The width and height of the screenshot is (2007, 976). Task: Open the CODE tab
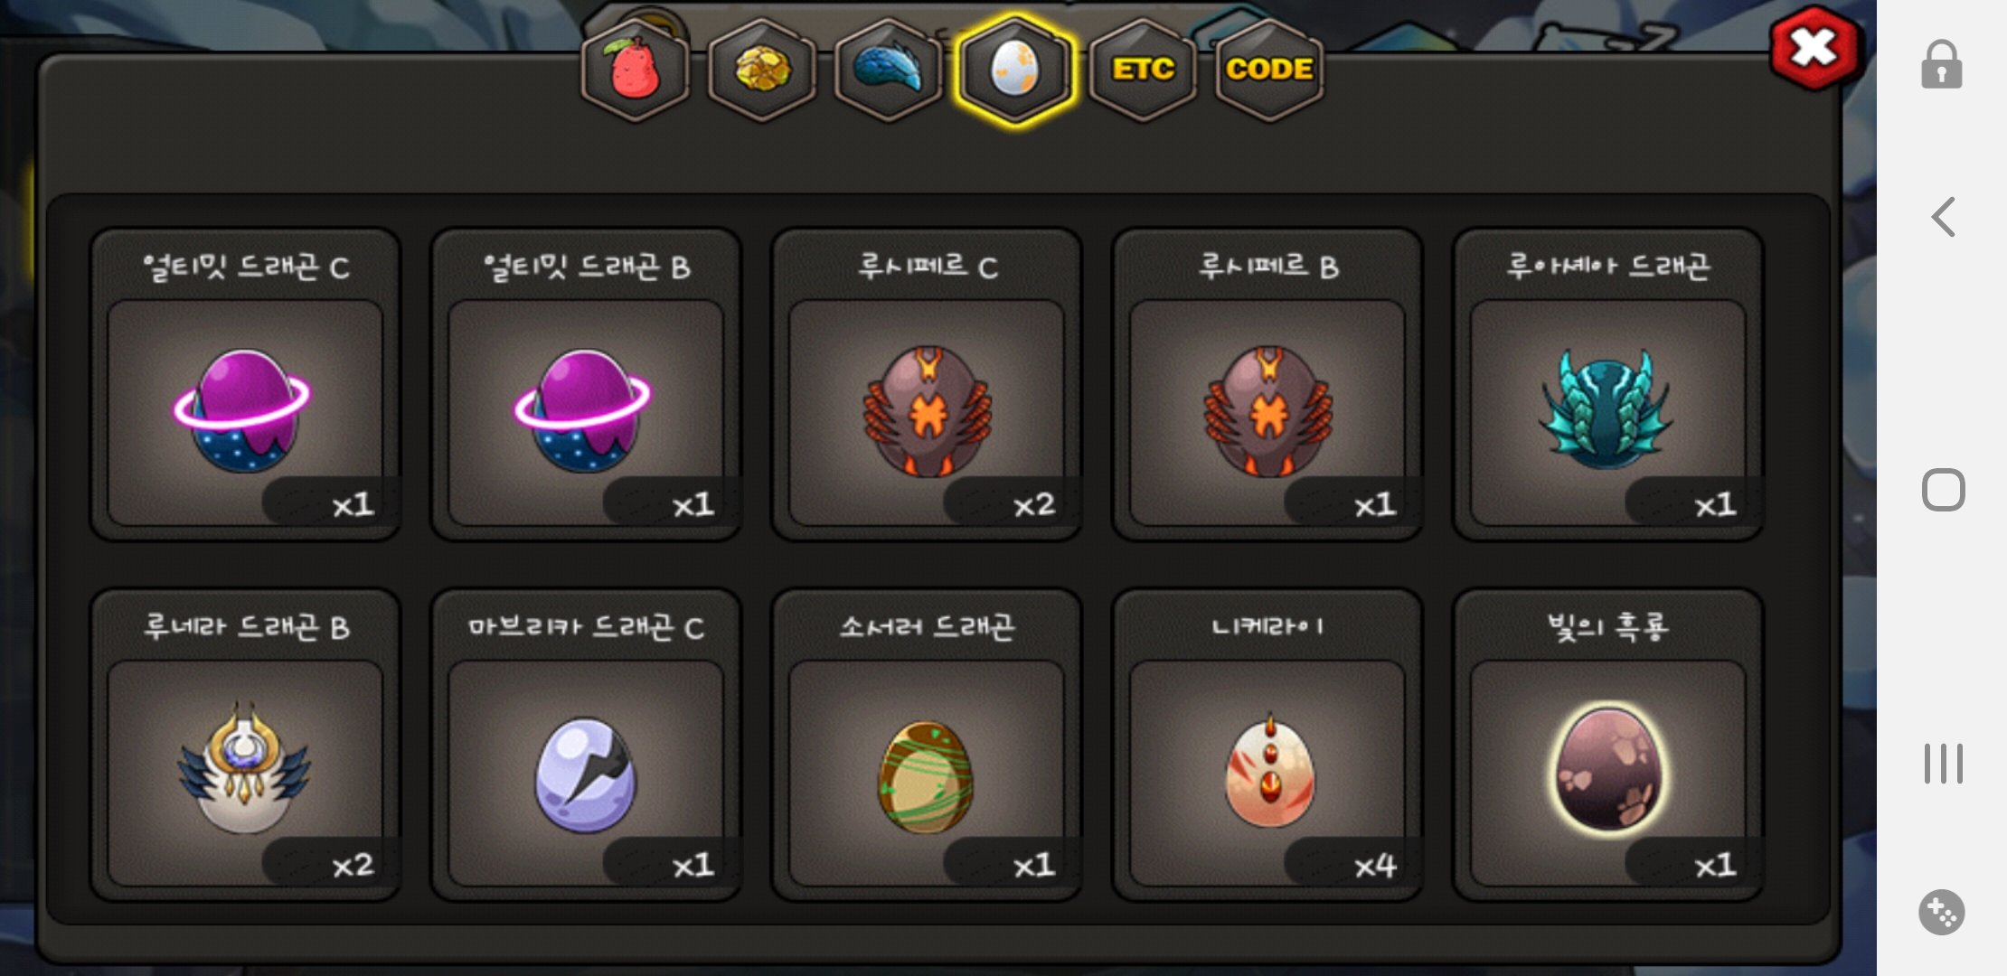(x=1269, y=70)
